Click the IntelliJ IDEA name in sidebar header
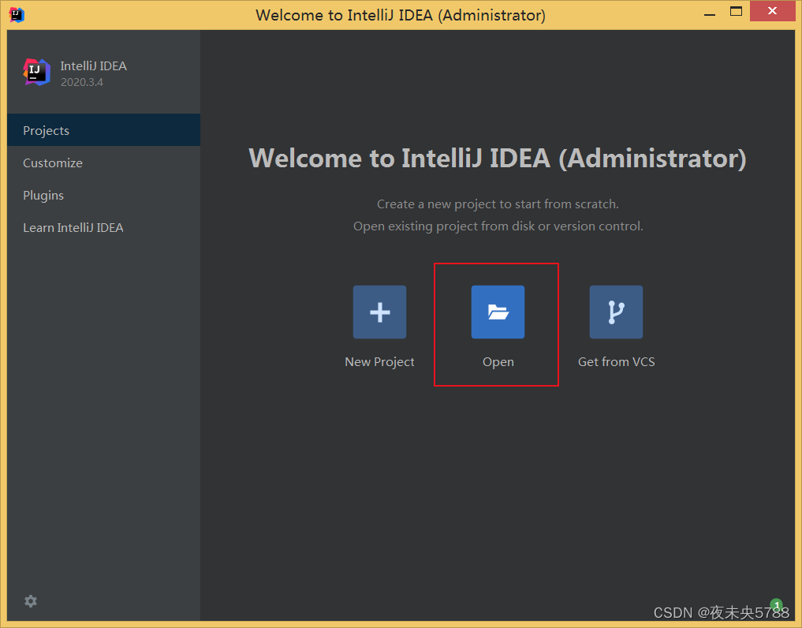 [x=94, y=66]
